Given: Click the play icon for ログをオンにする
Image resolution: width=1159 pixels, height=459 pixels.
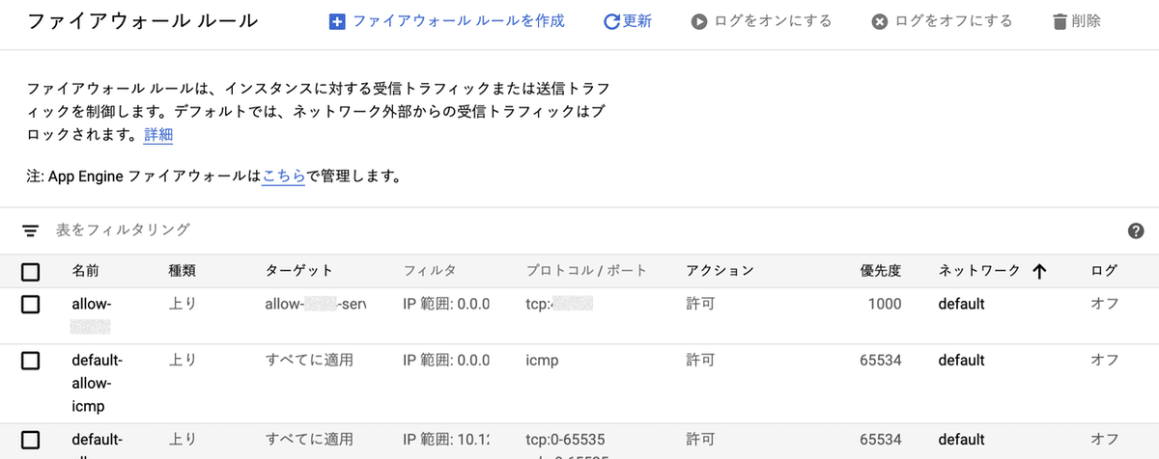Looking at the screenshot, I should tap(698, 21).
